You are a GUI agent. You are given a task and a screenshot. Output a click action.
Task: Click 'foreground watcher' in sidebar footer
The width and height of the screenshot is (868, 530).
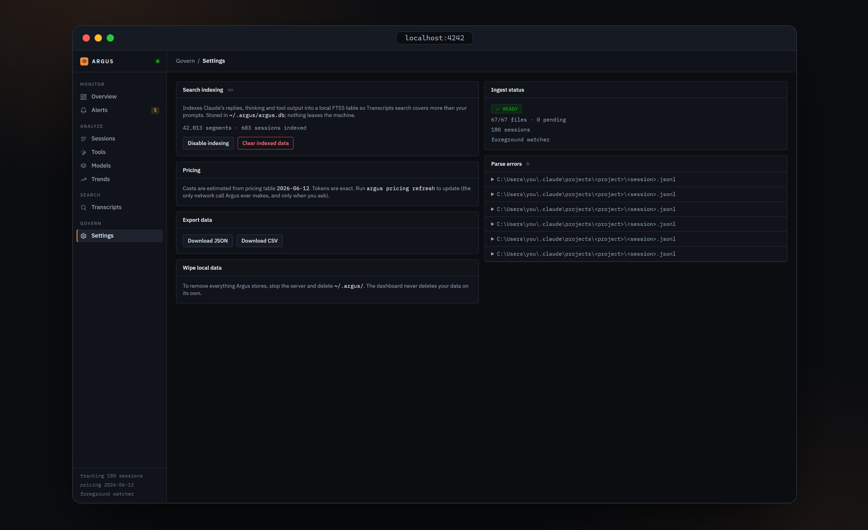[x=107, y=494]
